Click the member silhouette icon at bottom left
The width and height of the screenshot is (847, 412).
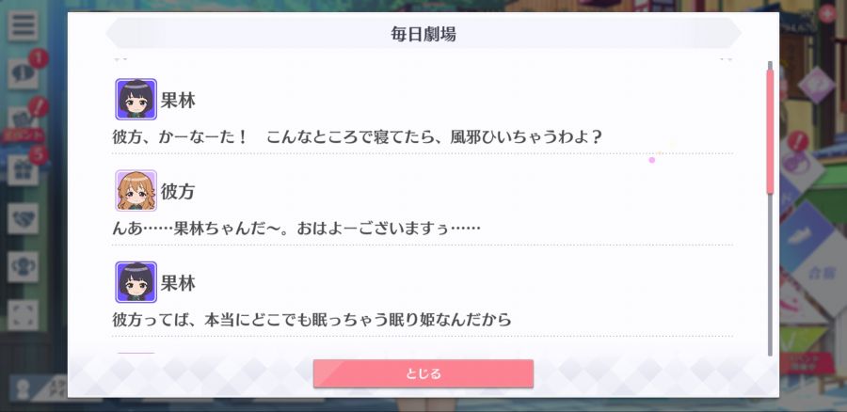tap(23, 389)
